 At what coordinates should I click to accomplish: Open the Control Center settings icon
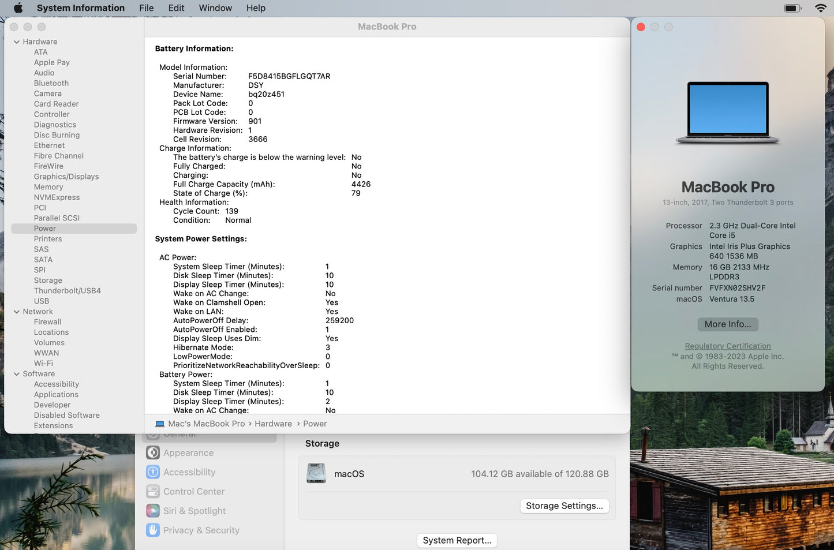(x=153, y=492)
